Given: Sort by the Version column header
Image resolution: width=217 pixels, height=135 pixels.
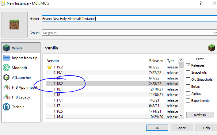Looking at the screenshot, I should click(97, 60).
